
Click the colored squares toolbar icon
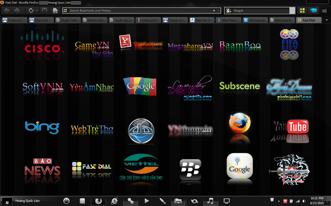pyautogui.click(x=302, y=11)
